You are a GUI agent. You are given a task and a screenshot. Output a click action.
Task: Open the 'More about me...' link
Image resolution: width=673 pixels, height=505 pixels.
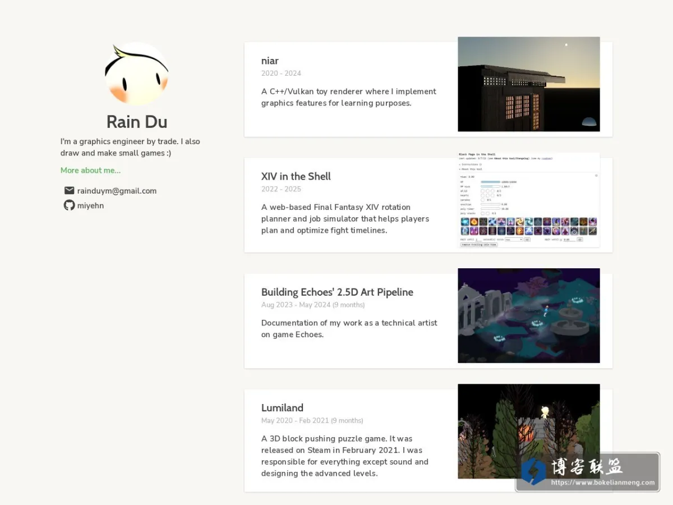90,171
